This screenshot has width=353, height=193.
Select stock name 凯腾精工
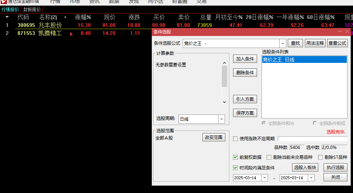click(50, 33)
